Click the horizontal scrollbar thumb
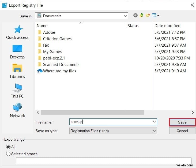196x168 pixels. tap(92, 112)
